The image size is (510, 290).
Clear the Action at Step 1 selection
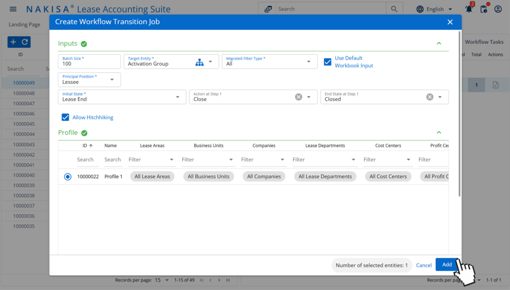[x=297, y=97]
